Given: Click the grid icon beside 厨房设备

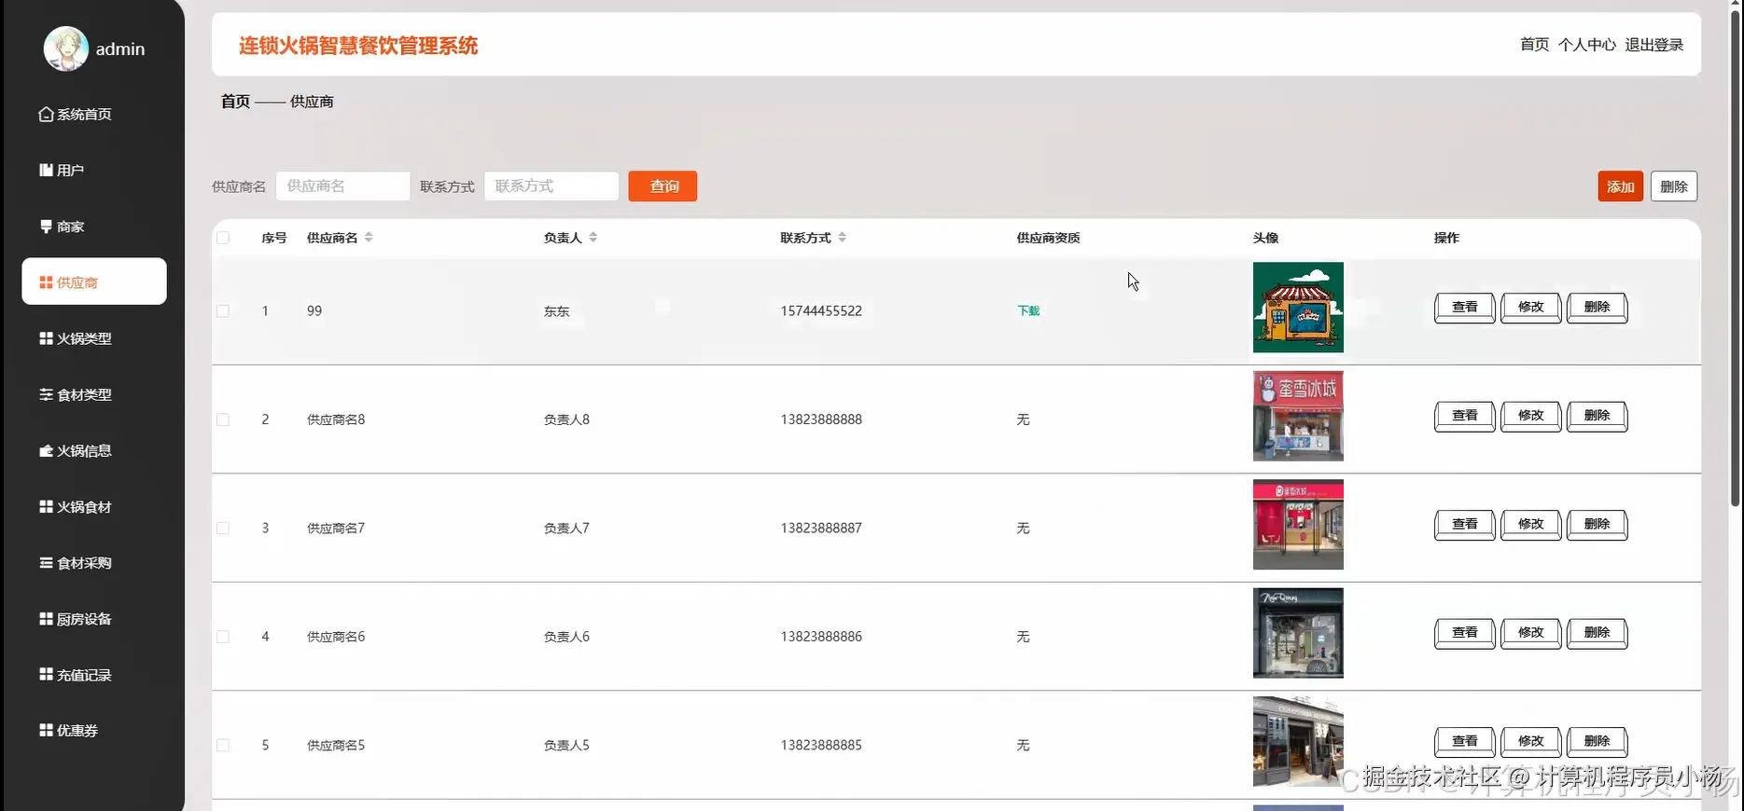Looking at the screenshot, I should coord(46,619).
